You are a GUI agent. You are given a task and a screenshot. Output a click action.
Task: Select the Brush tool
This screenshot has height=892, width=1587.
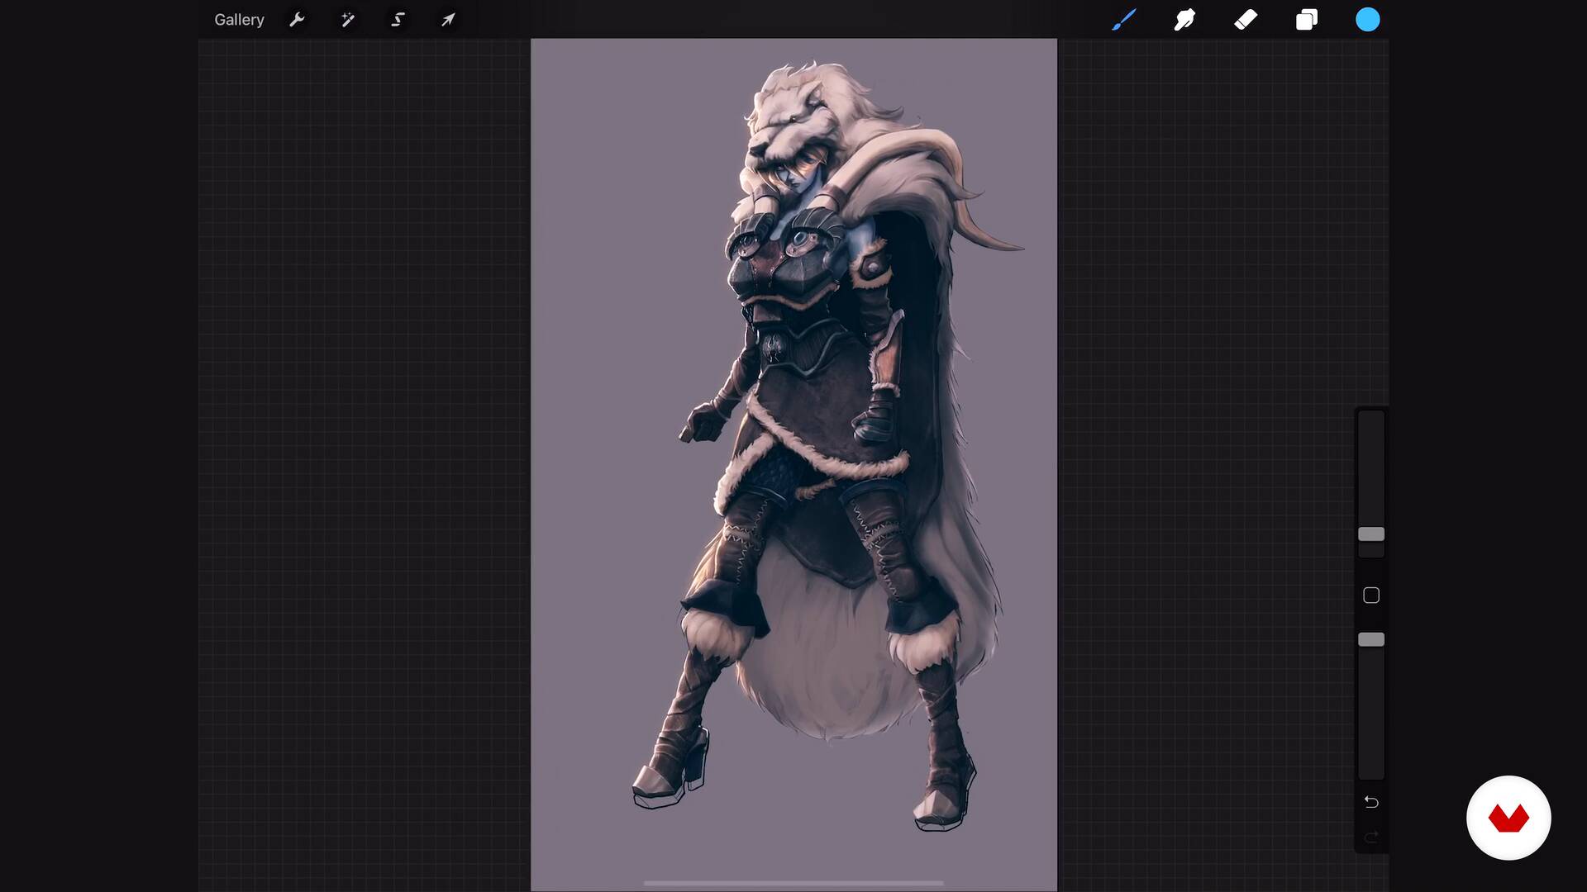pyautogui.click(x=1123, y=20)
